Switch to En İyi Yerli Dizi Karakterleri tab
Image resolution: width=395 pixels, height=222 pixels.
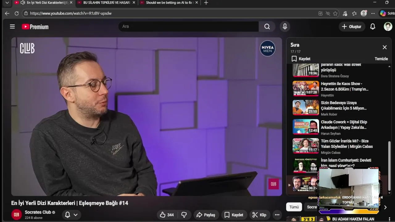tap(44, 3)
